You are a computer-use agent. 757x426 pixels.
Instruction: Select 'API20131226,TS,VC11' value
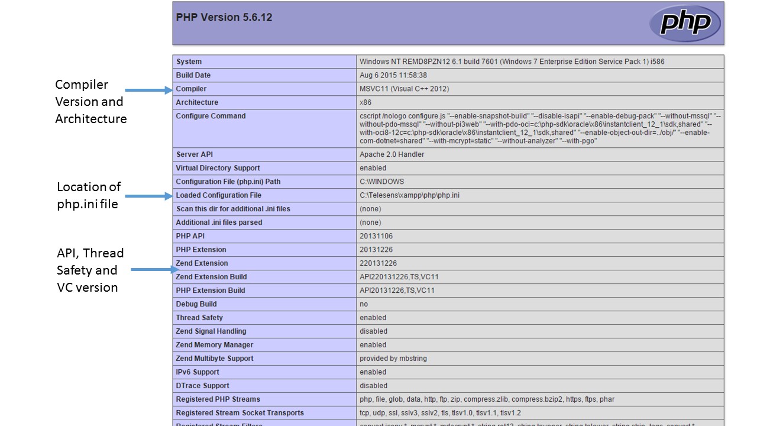click(x=397, y=291)
